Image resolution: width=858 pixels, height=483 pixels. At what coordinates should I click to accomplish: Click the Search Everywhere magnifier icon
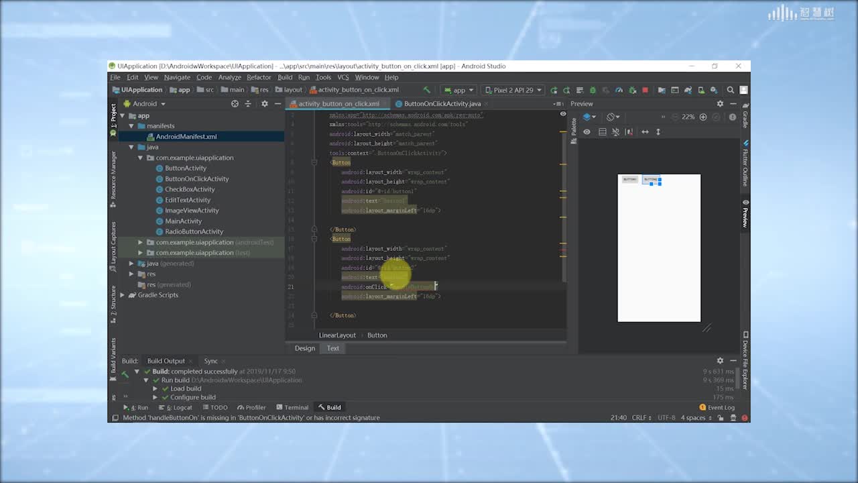click(730, 90)
